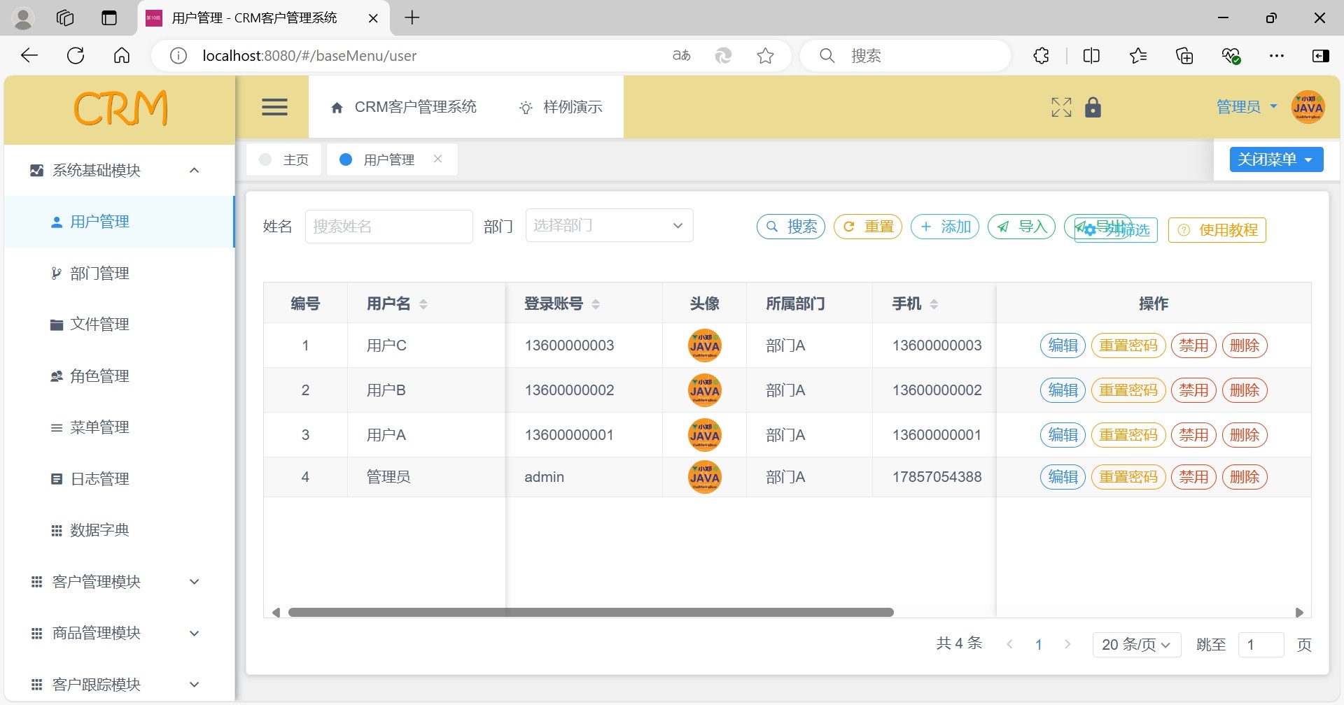Click the lock screen icon

pos(1093,107)
